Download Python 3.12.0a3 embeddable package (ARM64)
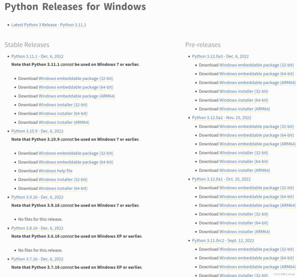 pyautogui.click(x=257, y=83)
